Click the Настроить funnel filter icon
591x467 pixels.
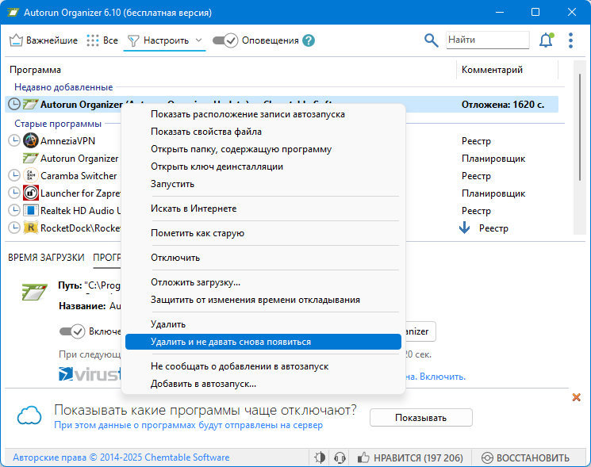[133, 40]
